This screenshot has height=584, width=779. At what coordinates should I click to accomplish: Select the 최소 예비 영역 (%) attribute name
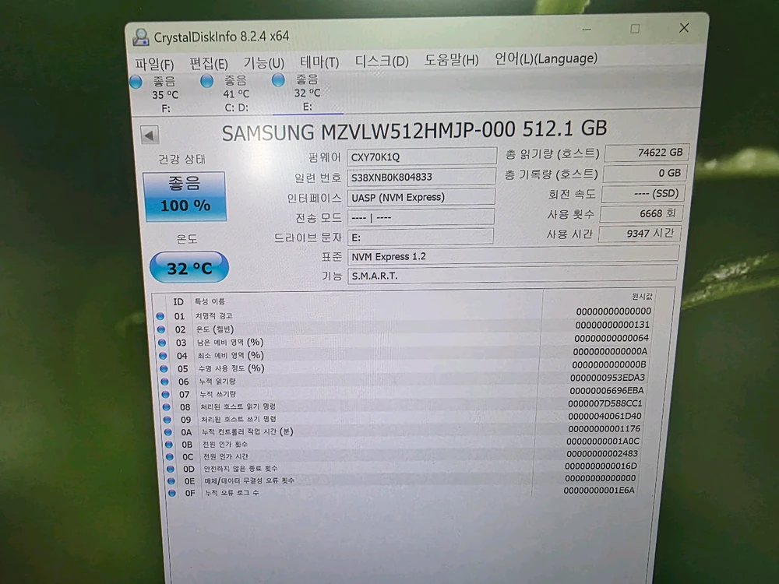(231, 356)
